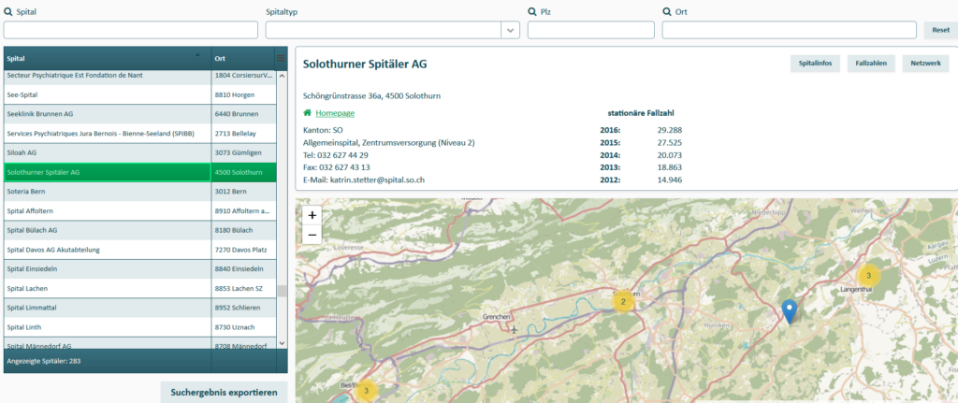Open the Netzwerk tab
Image resolution: width=958 pixels, height=403 pixels.
point(925,64)
